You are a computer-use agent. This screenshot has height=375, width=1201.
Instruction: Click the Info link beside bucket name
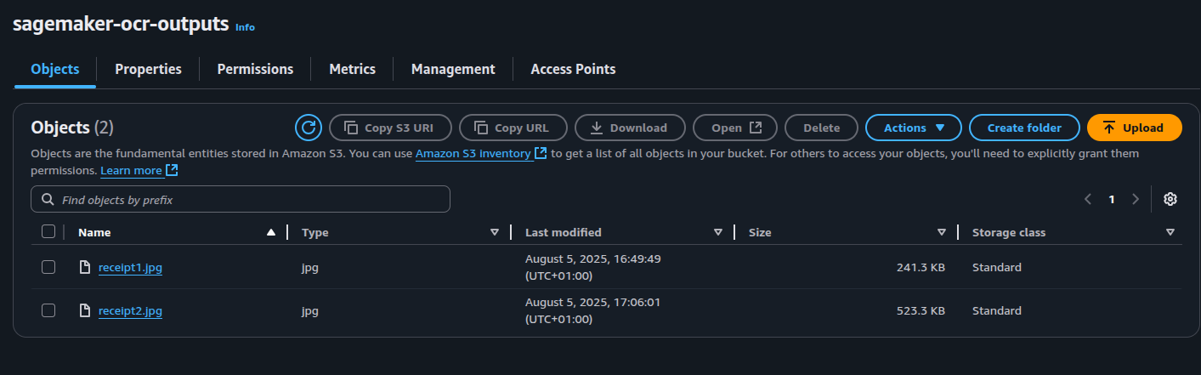click(x=245, y=27)
